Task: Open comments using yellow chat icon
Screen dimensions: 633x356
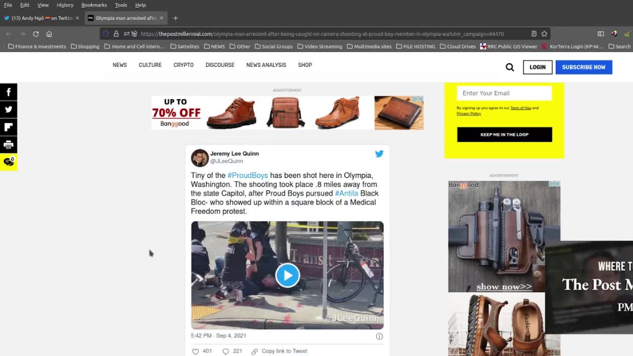Action: [x=8, y=162]
